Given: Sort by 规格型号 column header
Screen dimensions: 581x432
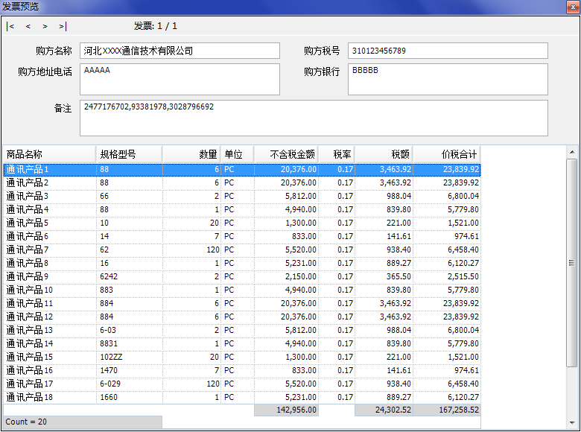Looking at the screenshot, I should click(130, 154).
